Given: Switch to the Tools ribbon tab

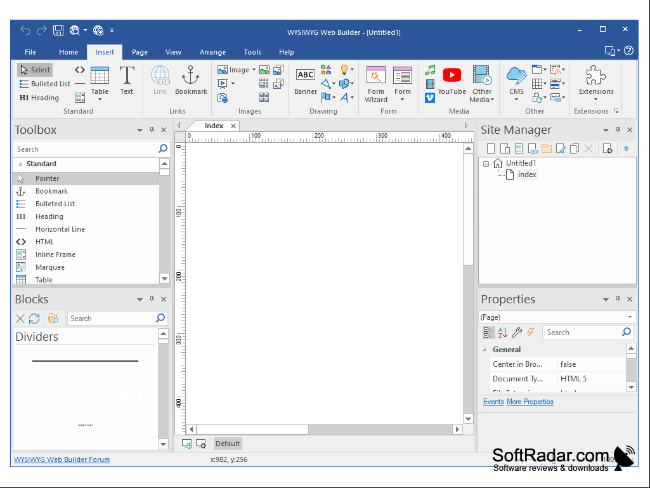Looking at the screenshot, I should pos(252,52).
